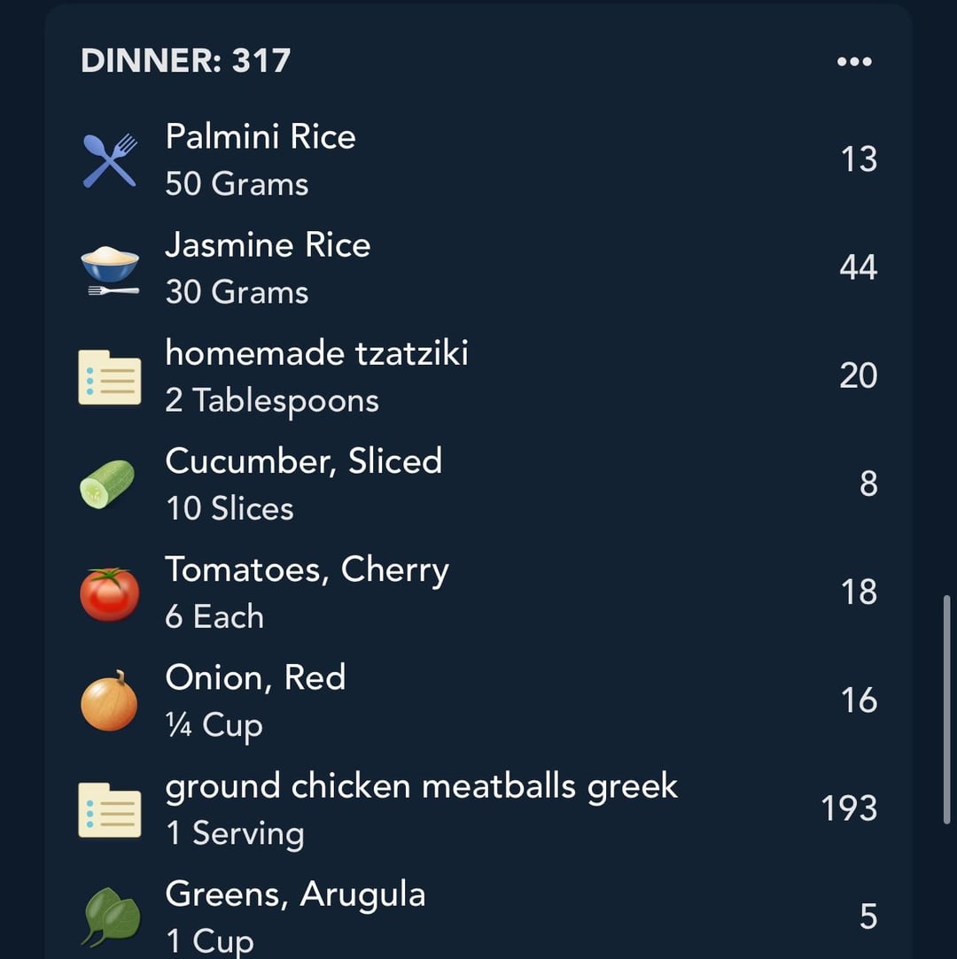Tap the 193 calorie value for meatballs
Screen dimensions: 957x959
(x=849, y=808)
